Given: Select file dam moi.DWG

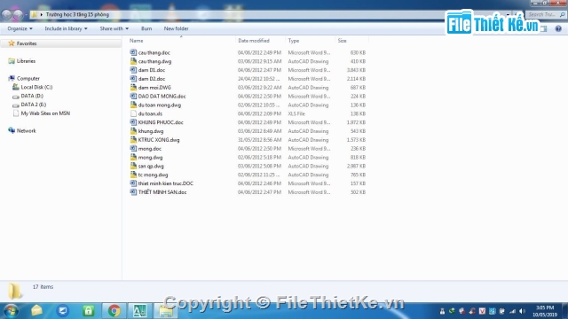Looking at the screenshot, I should 154,87.
